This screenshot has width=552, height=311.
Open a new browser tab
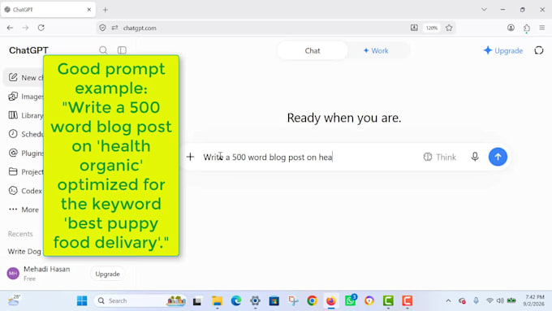pyautogui.click(x=106, y=10)
